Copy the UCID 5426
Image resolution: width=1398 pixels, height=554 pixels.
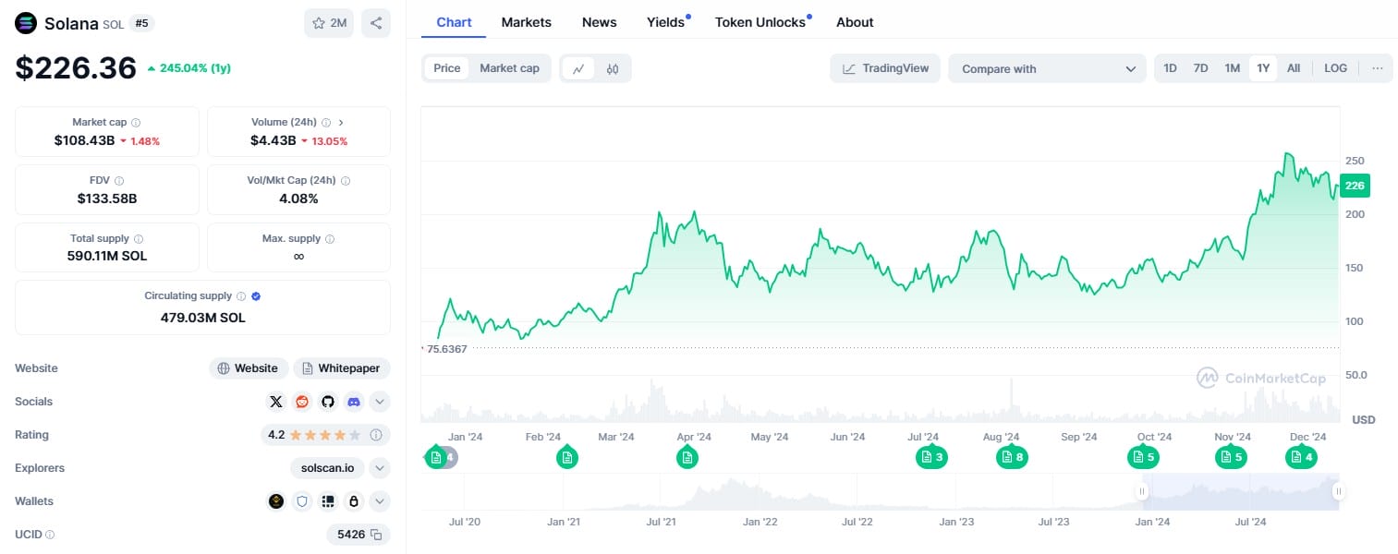(376, 535)
